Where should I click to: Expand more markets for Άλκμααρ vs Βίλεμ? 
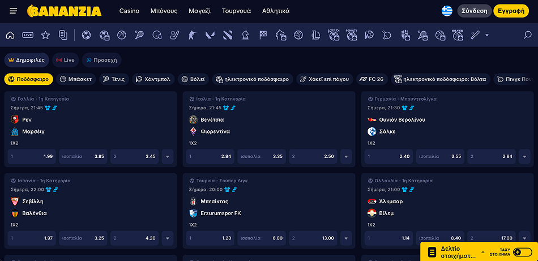click(524, 238)
